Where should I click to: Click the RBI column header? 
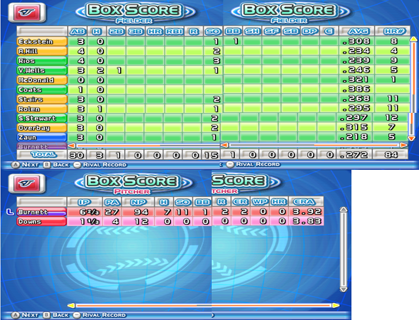pos(174,31)
